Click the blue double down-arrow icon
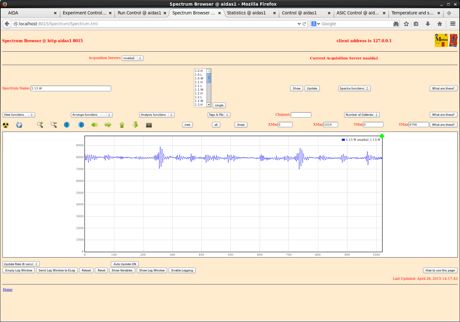Viewport: 460px width, 322px height. [x=67, y=125]
